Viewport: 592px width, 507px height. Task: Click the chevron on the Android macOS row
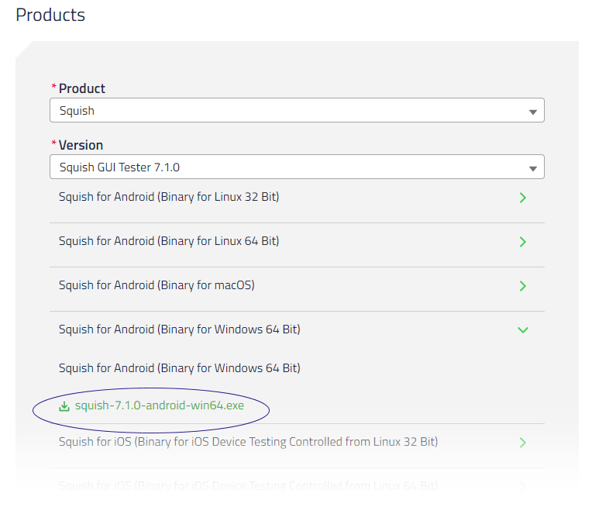[x=523, y=286]
